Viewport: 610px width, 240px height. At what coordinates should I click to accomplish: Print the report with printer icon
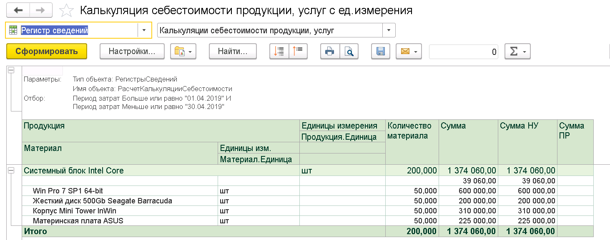pyautogui.click(x=330, y=52)
